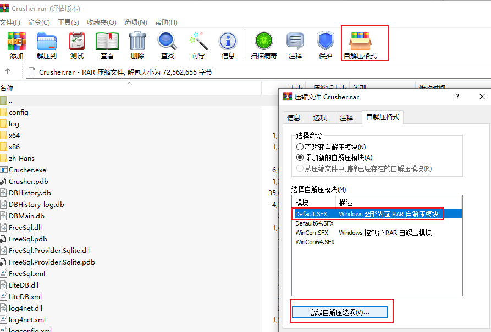The height and width of the screenshot is (332, 491).
Task: Choose the WinCon64.SFX module
Action: coord(315,243)
